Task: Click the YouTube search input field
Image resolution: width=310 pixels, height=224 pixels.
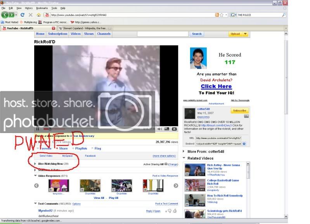Action: click(163, 34)
